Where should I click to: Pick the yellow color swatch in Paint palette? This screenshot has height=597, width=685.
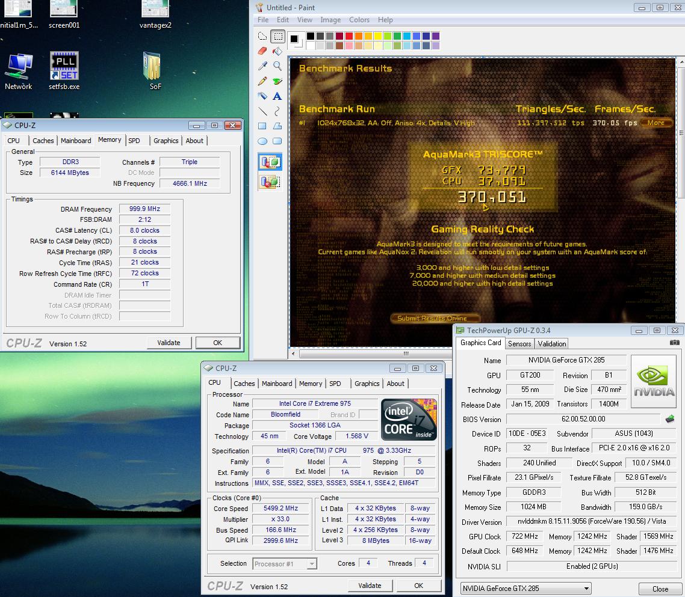(x=378, y=36)
